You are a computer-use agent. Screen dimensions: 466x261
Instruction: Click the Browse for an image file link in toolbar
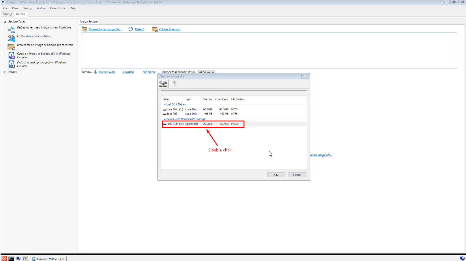[105, 29]
